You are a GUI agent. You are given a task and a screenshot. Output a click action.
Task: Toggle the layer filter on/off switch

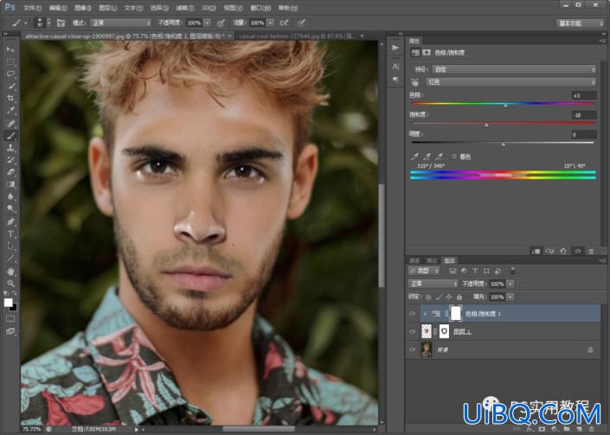coord(513,270)
